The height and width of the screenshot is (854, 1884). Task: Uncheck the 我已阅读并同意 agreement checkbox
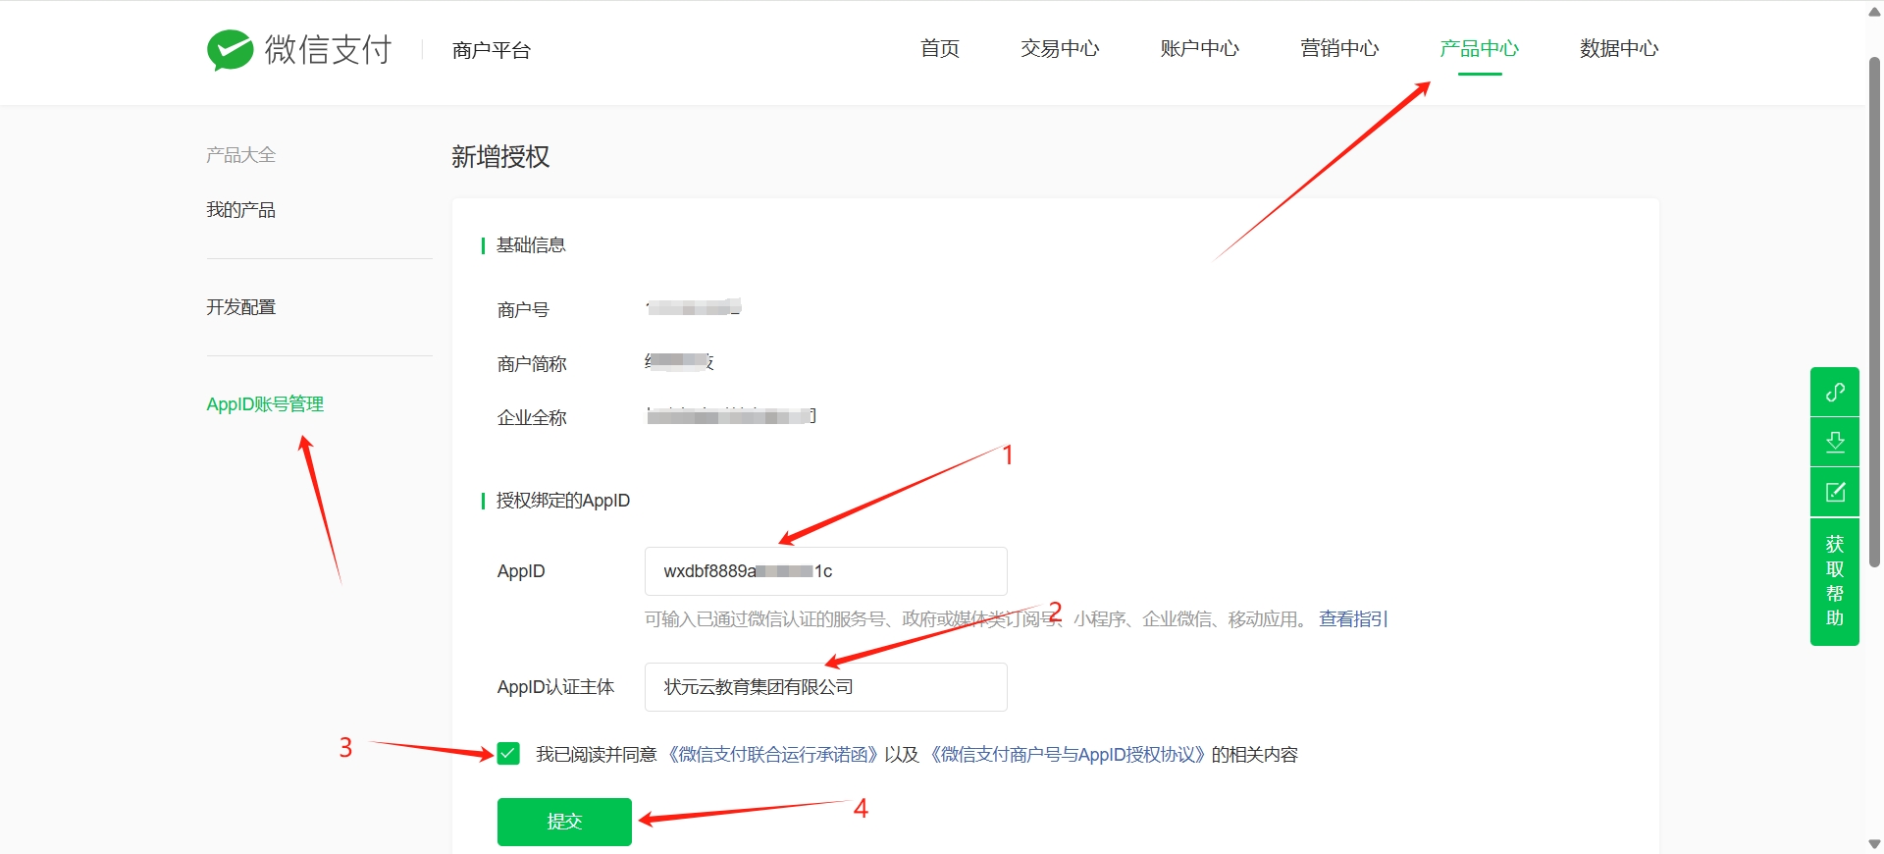pyautogui.click(x=508, y=754)
